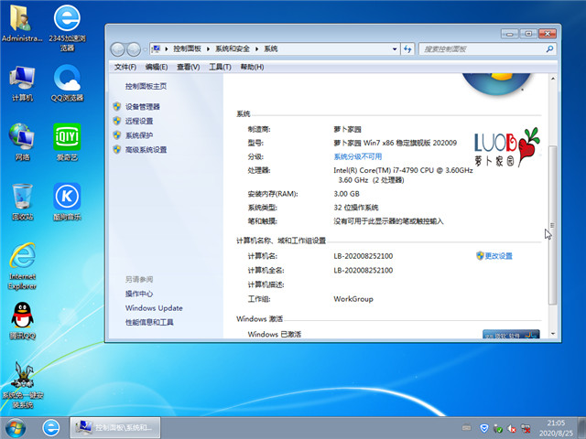Focus the Control Panel search box
This screenshot has height=439, width=586.
[x=487, y=48]
